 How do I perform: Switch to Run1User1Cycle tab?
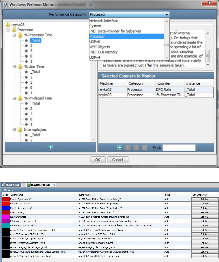coord(41,185)
